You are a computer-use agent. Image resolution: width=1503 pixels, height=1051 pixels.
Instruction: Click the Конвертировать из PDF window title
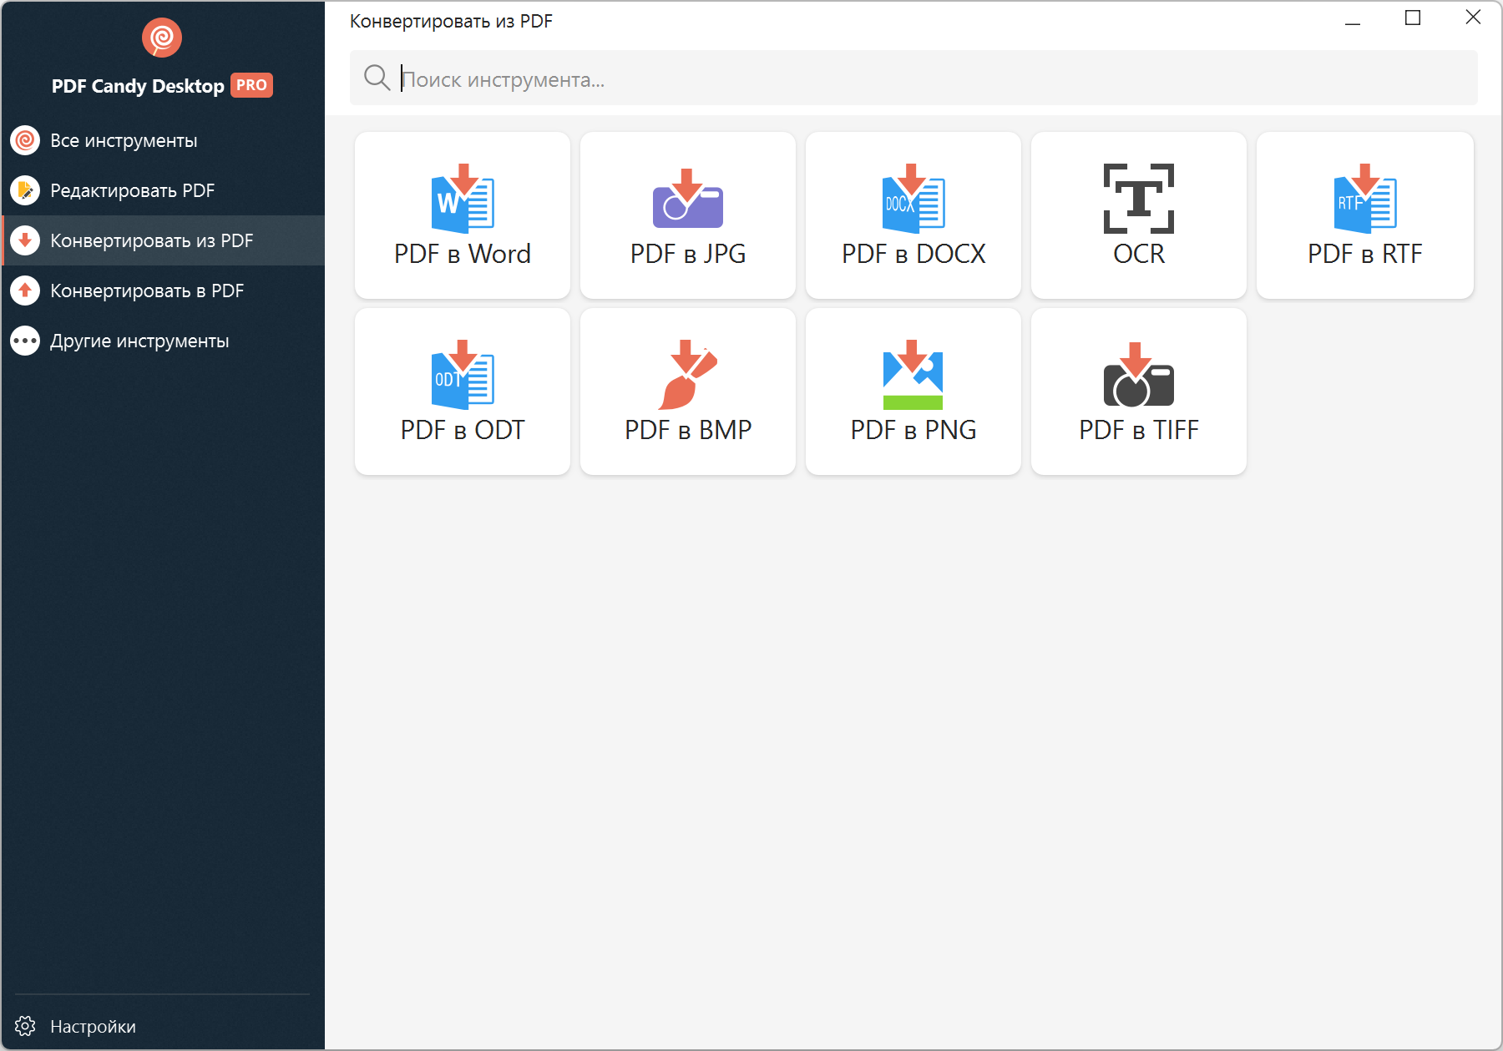(x=451, y=21)
